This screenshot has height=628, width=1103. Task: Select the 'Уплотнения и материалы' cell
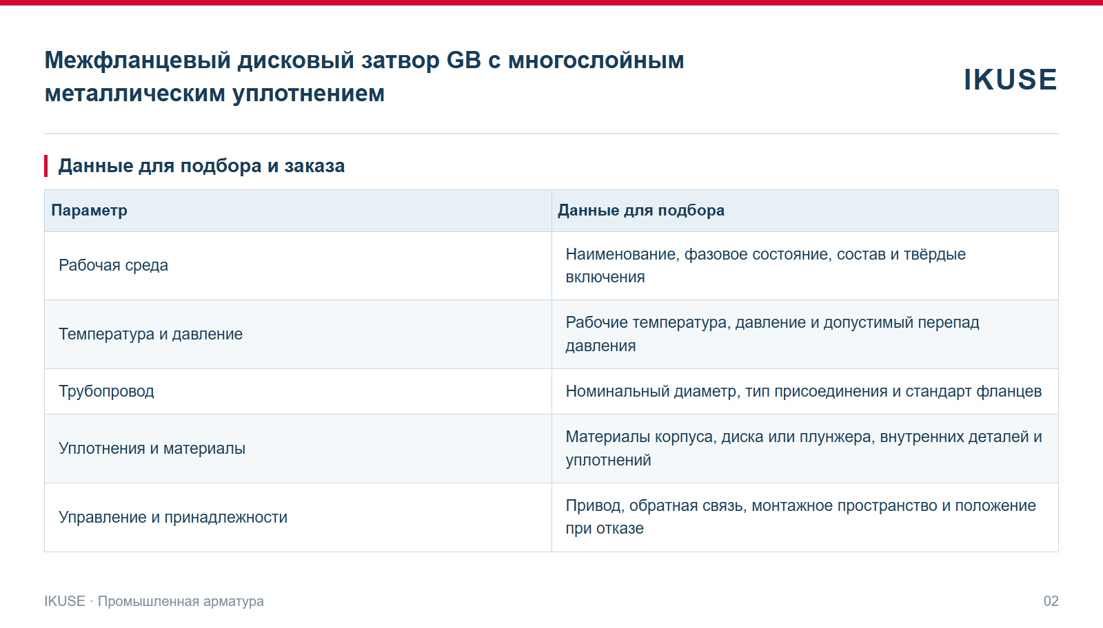coord(298,449)
